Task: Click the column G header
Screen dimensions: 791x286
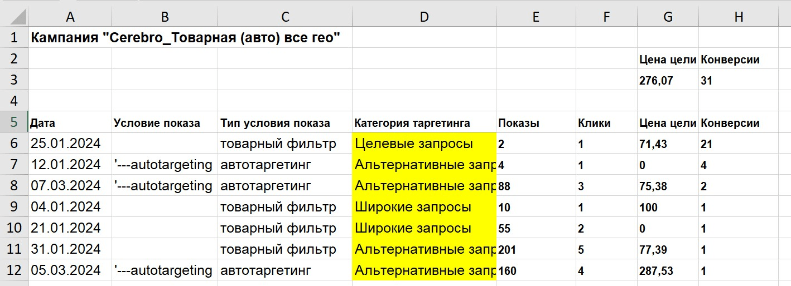Action: tap(668, 17)
